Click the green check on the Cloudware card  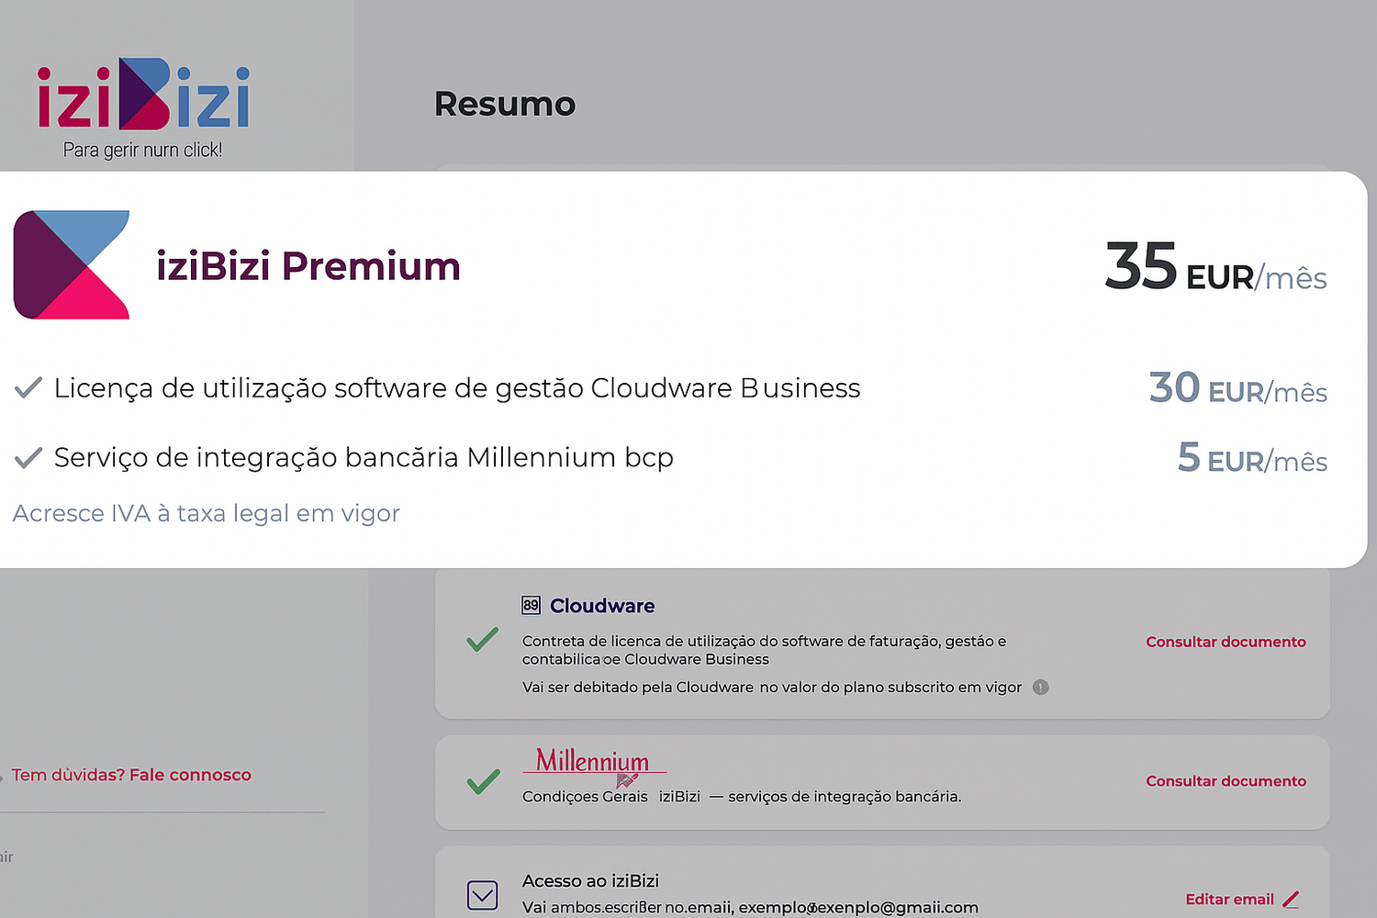483,640
